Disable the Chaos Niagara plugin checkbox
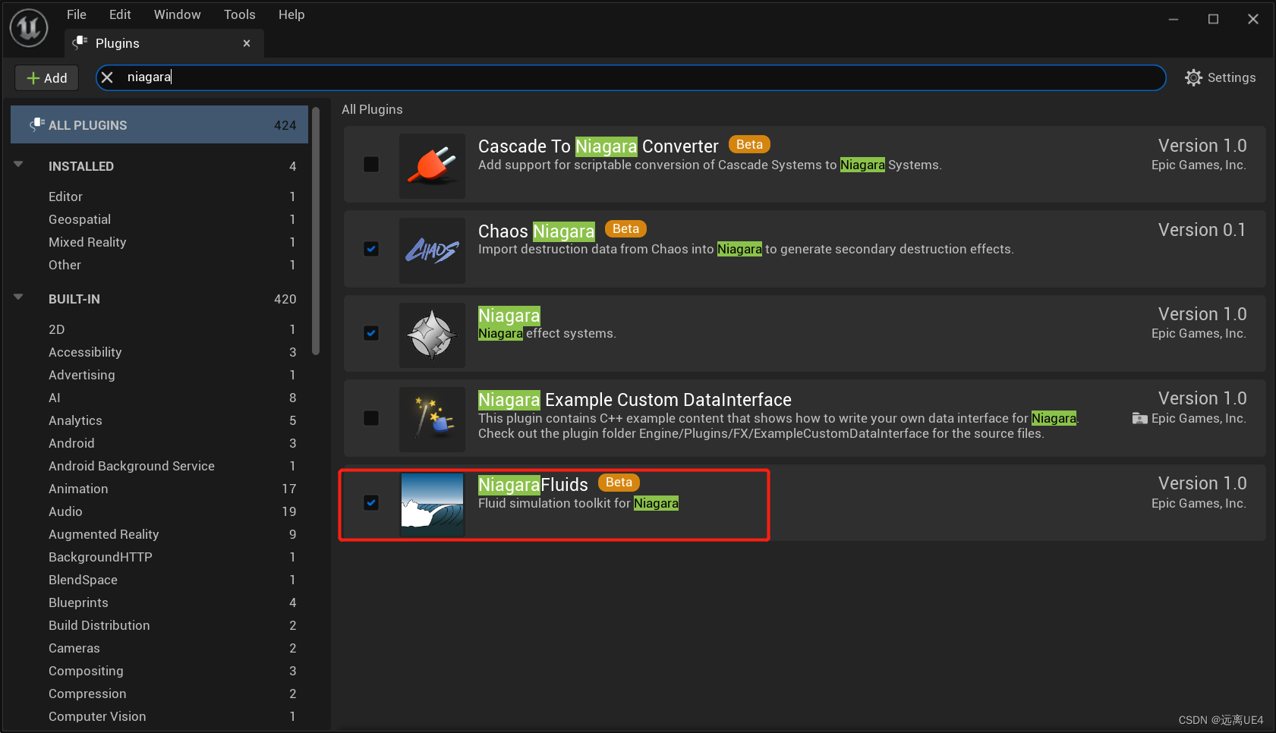The width and height of the screenshot is (1276, 733). pos(371,249)
